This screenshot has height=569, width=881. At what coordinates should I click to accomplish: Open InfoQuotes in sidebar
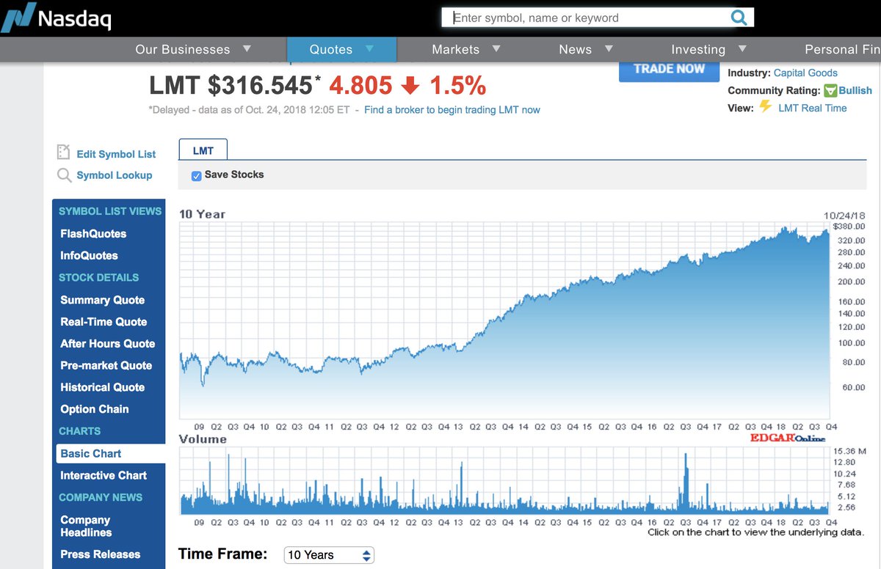click(x=89, y=256)
